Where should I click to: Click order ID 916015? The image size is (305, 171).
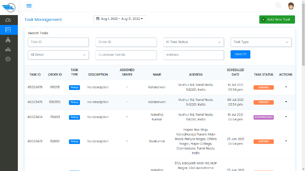pyautogui.click(x=55, y=87)
